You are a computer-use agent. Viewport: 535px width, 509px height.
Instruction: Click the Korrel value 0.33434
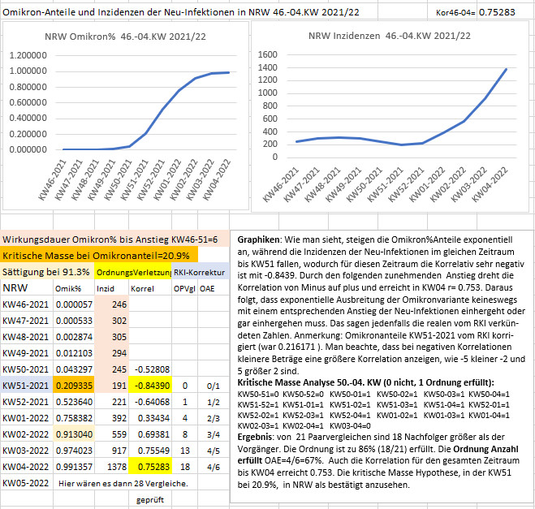[x=150, y=418]
